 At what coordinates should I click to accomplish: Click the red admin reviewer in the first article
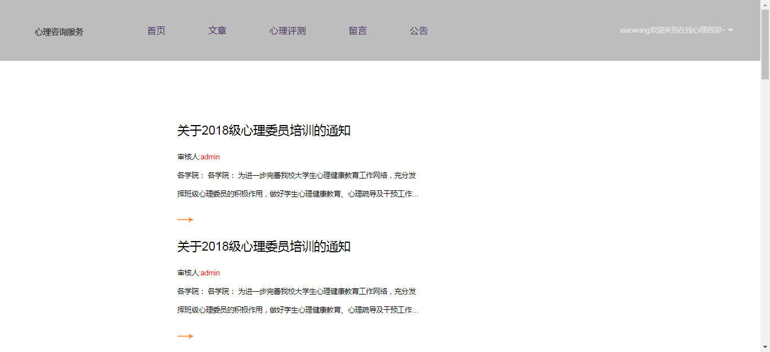click(210, 157)
